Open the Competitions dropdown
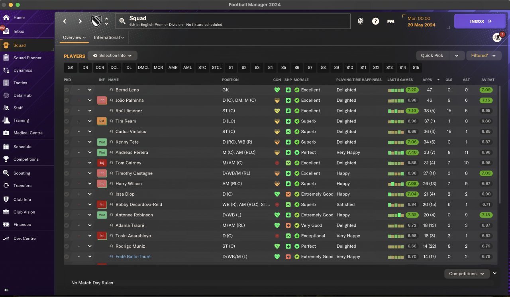This screenshot has width=510, height=297. click(467, 274)
